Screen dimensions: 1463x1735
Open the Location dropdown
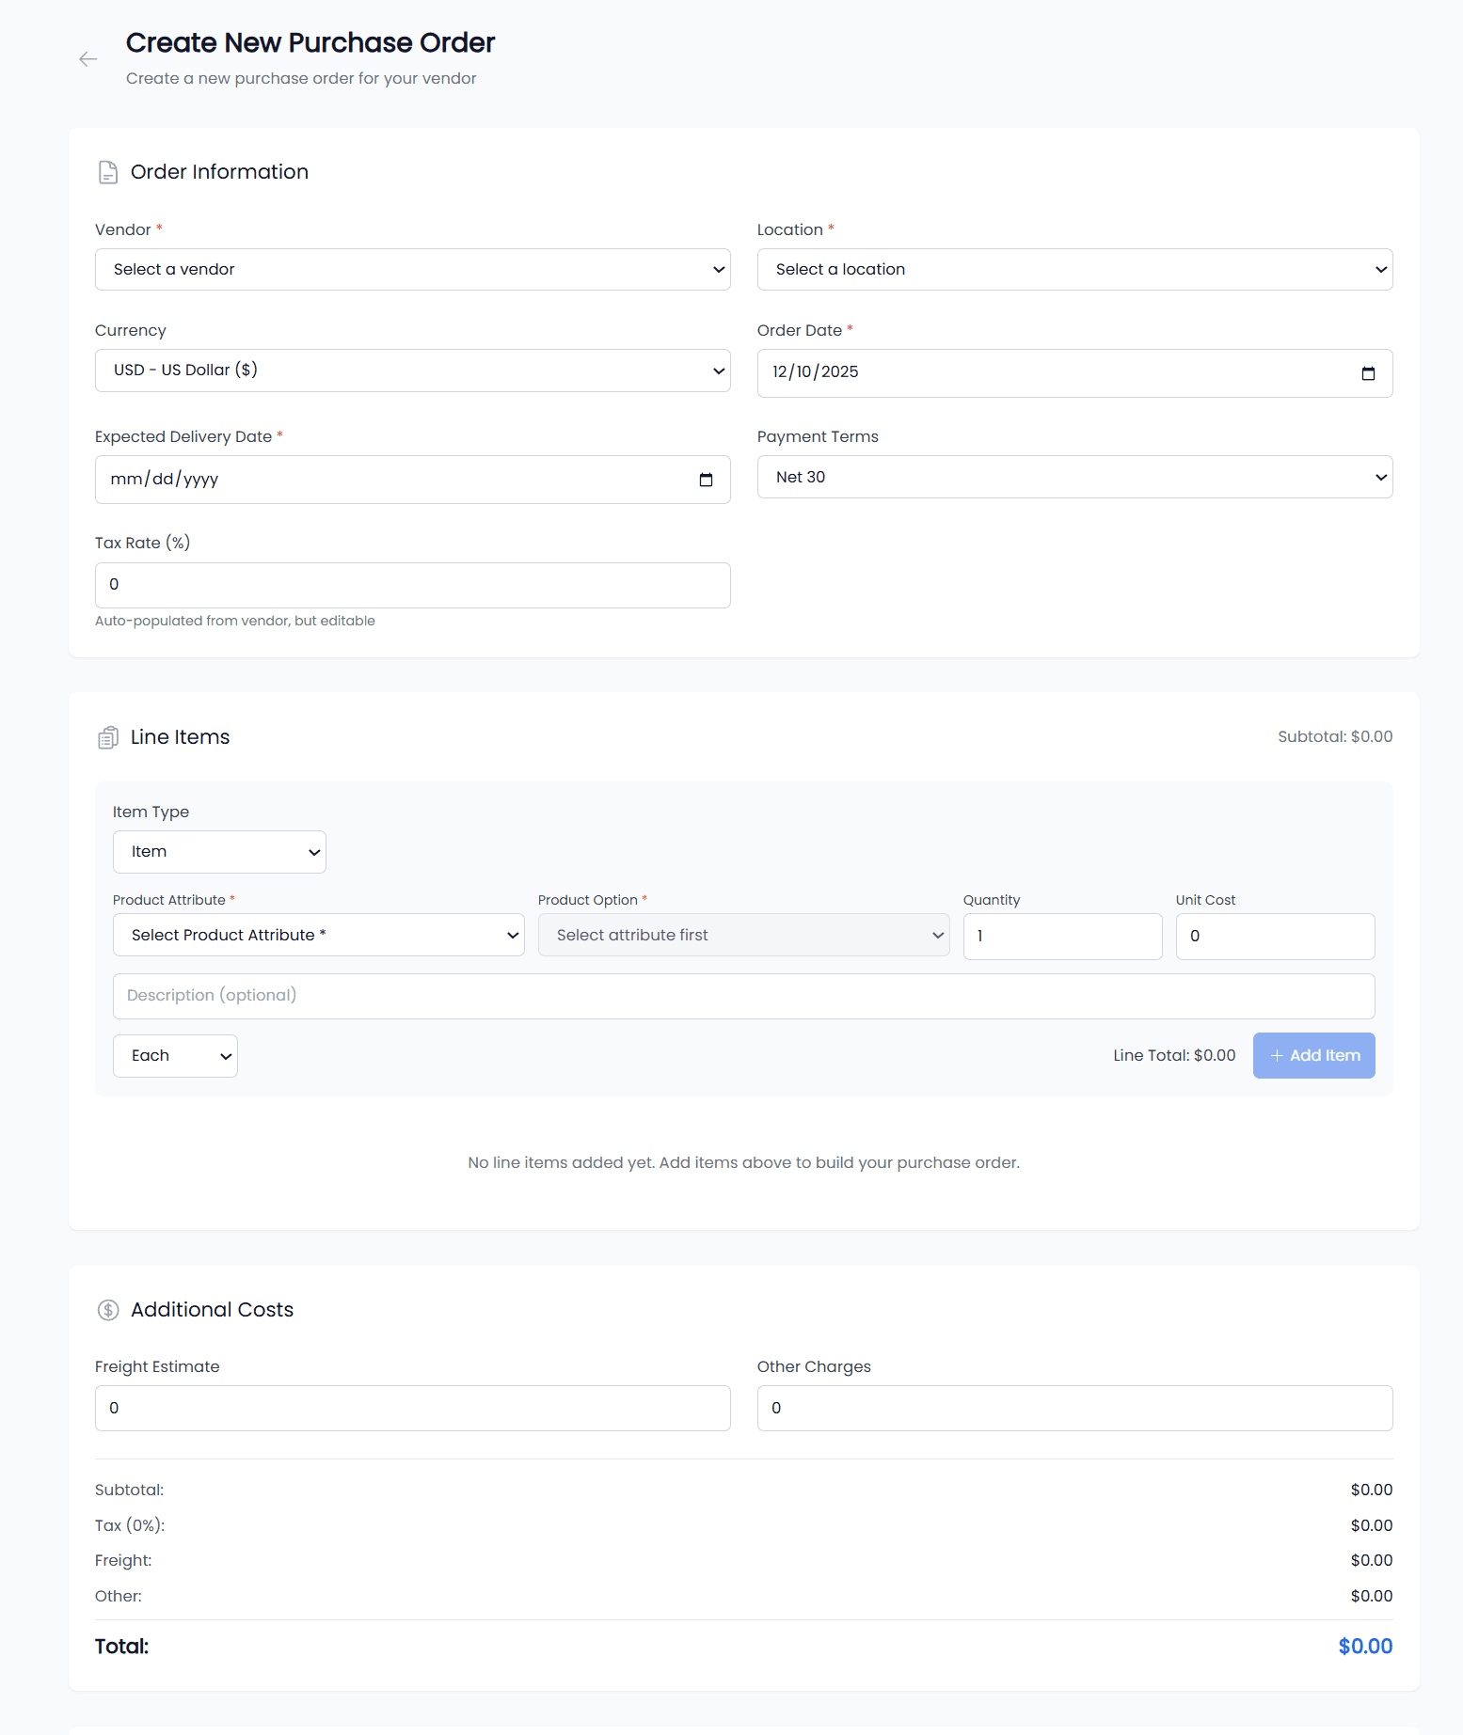tap(1074, 270)
